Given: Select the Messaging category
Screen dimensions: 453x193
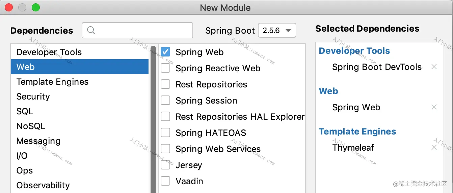Looking at the screenshot, I should [80, 141].
